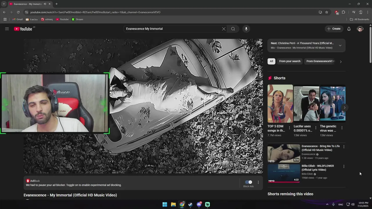Start voice search with microphone
The height and width of the screenshot is (209, 372).
pos(246,29)
